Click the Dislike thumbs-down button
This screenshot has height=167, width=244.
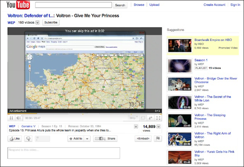(28, 138)
